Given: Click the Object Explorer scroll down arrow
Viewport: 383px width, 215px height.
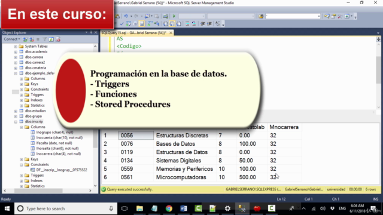Looking at the screenshot, I should coord(95,186).
